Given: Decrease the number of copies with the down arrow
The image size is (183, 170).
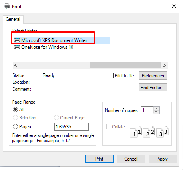Looking at the screenshot, I should [156, 112].
